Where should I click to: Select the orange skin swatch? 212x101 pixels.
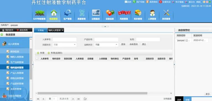pyautogui.click(x=204, y=2)
